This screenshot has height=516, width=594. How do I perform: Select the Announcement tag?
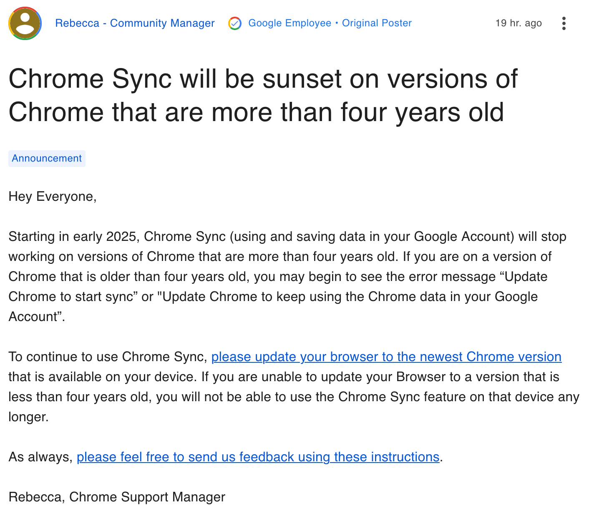point(47,159)
